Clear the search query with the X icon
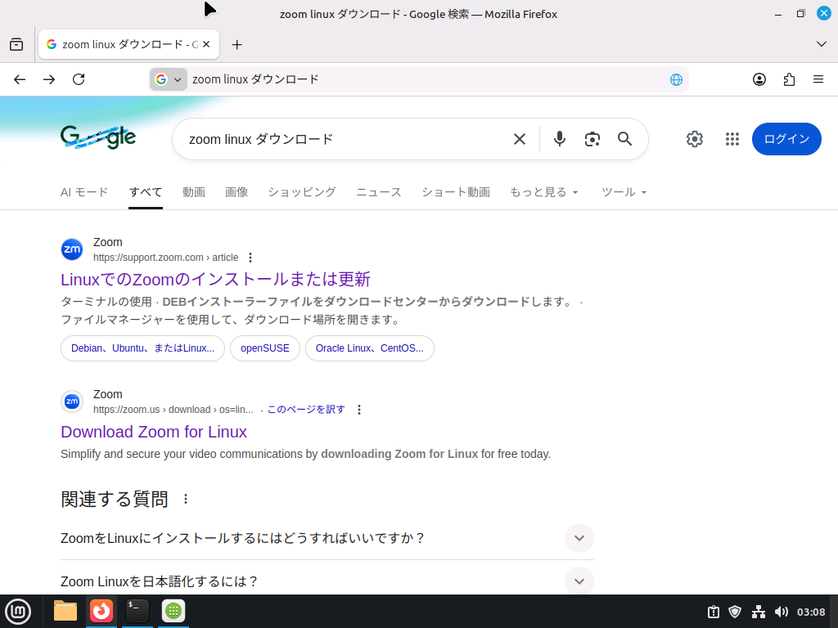838x628 pixels. [520, 139]
